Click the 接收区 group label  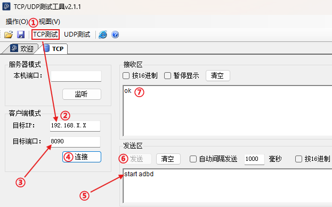click(x=133, y=65)
